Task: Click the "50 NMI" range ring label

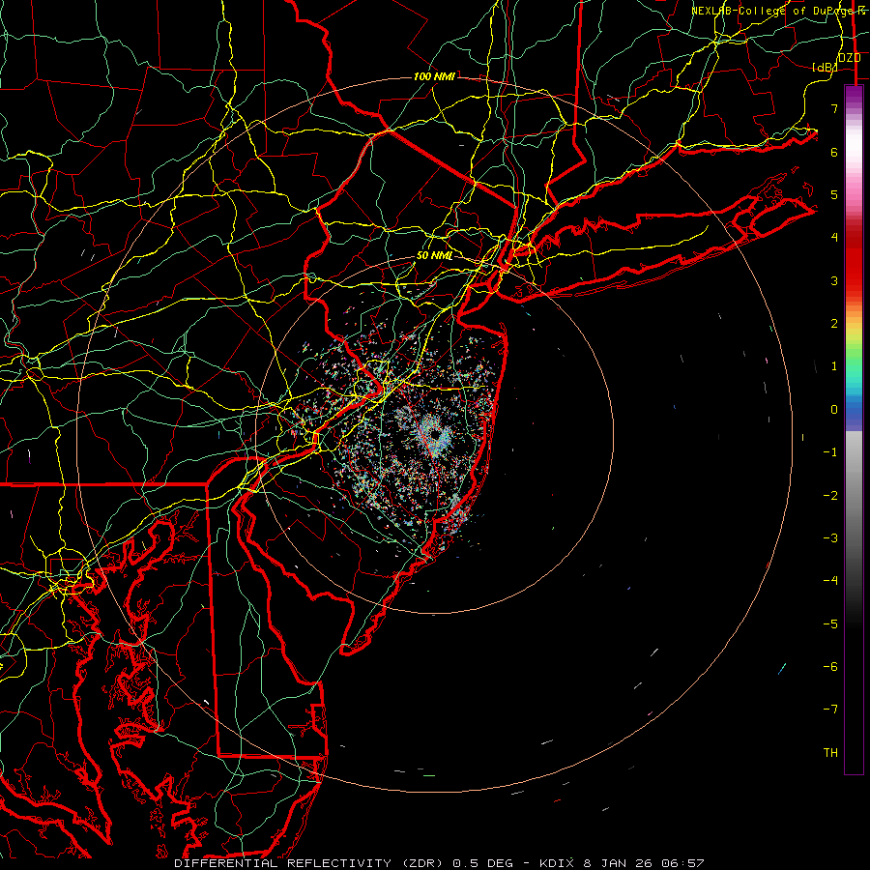Action: tap(434, 255)
